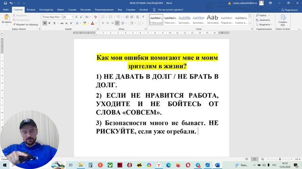Align text right

pyautogui.click(x=112, y=23)
